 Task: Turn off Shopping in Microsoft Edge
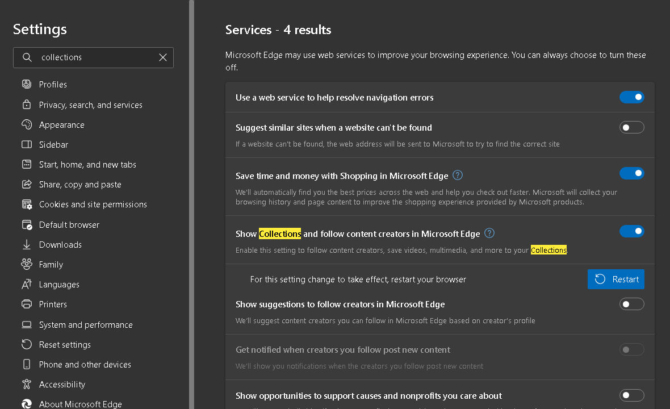coord(631,173)
